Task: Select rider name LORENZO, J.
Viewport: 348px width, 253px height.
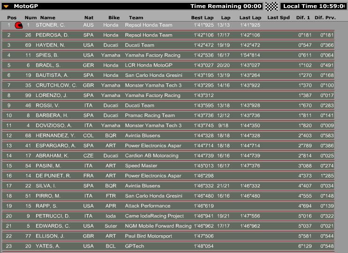Action: click(x=52, y=96)
